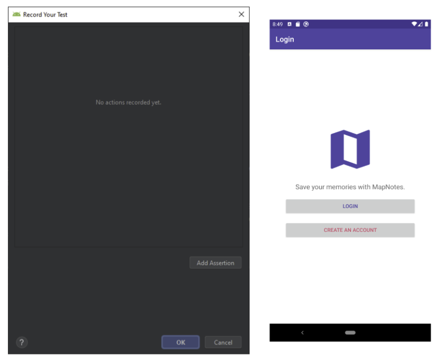439x361 pixels.
Task: Tap the Android back navigation arrow
Action: 302,333
